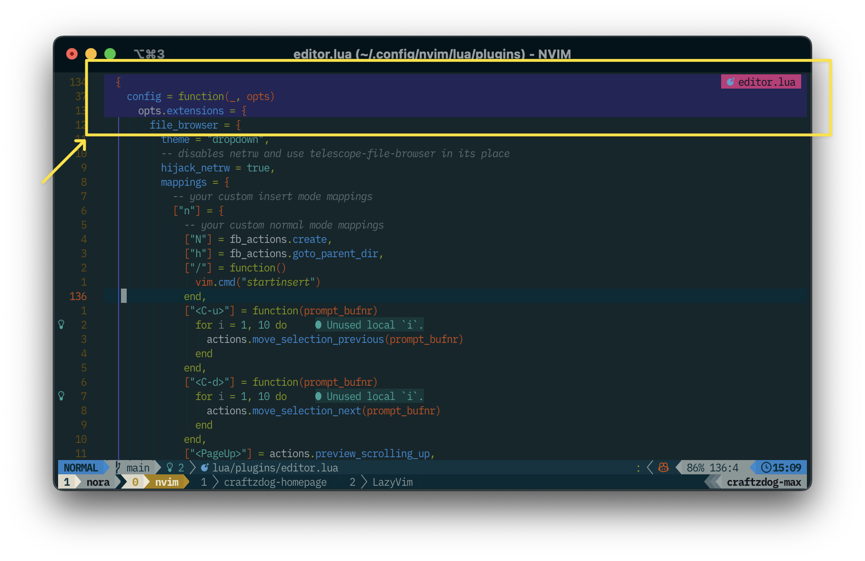Click the diagnostic dot in the first Unused local warning

click(x=319, y=325)
